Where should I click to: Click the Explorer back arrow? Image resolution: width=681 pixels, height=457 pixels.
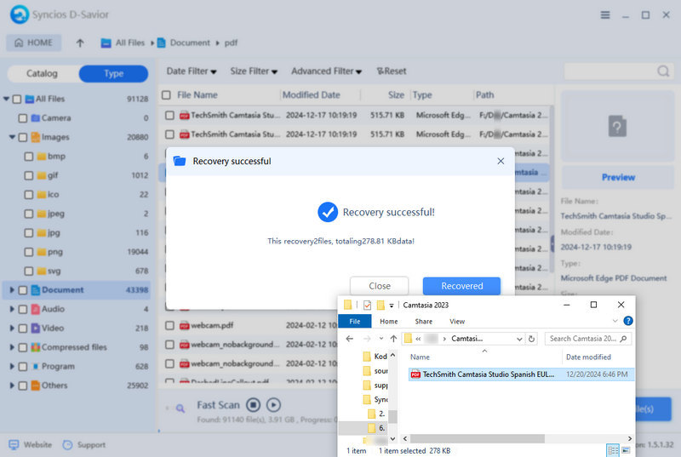(x=349, y=339)
